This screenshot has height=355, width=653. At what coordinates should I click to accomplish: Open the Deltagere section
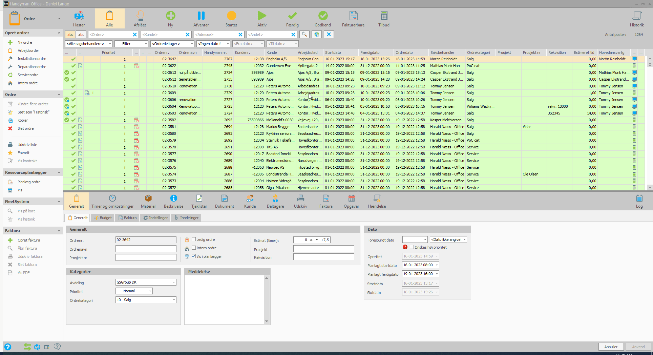click(275, 201)
